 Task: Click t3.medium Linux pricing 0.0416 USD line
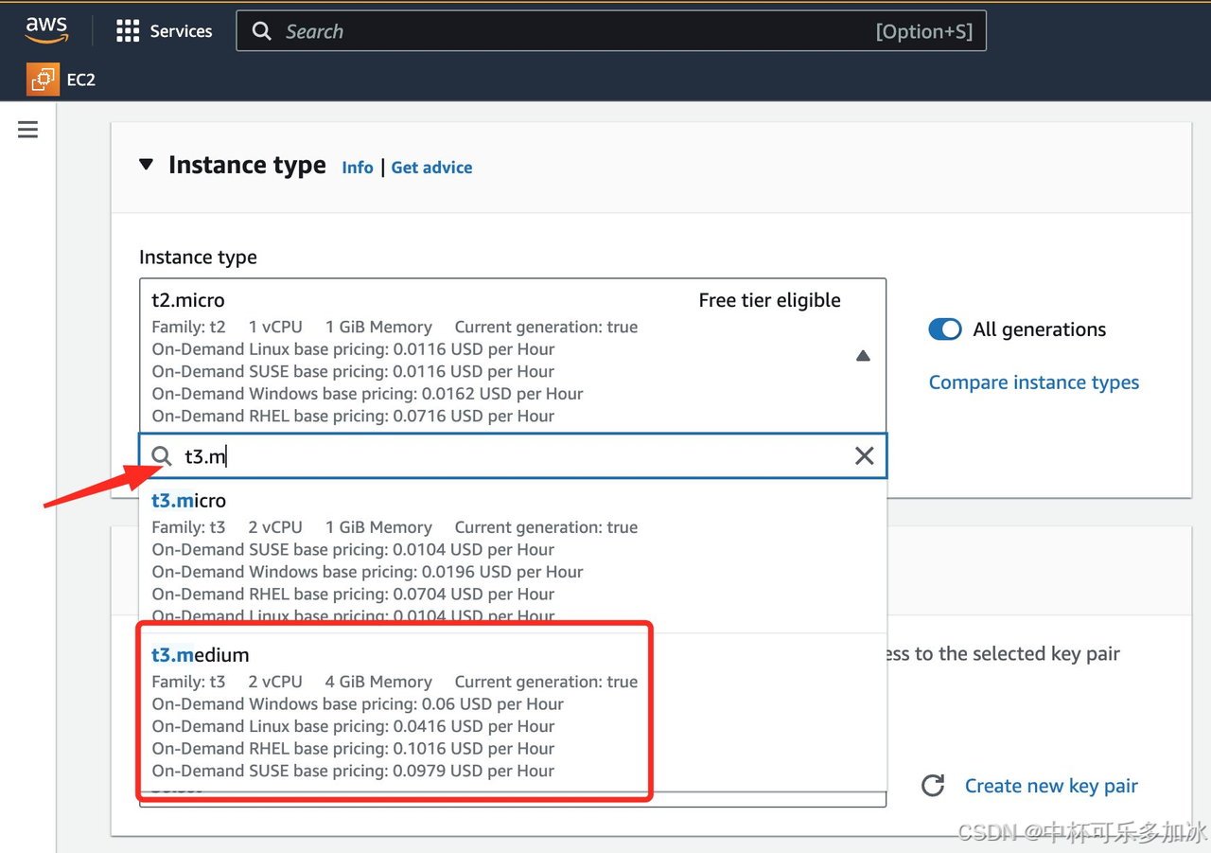pos(353,726)
